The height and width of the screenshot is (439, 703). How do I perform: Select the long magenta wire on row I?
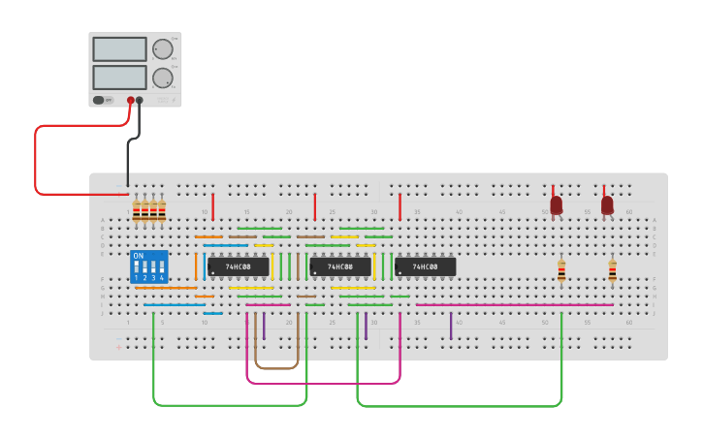(x=515, y=305)
